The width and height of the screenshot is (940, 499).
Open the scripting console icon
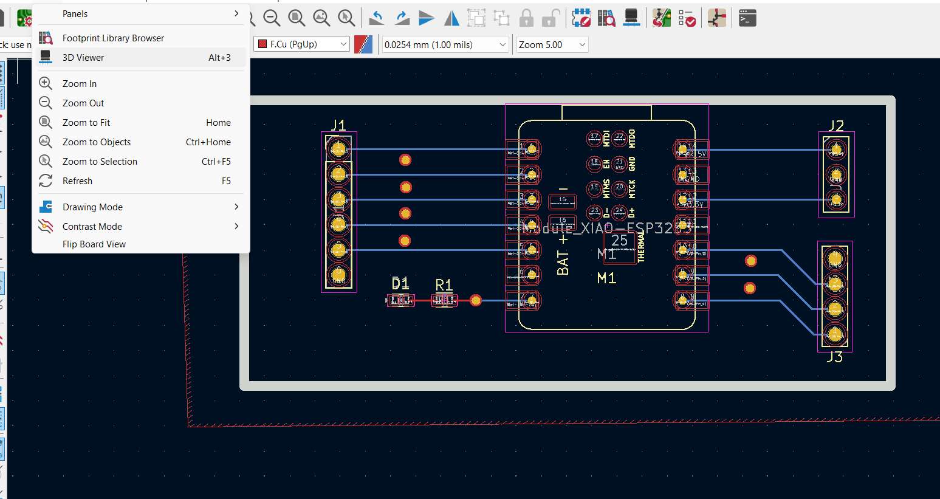[747, 18]
